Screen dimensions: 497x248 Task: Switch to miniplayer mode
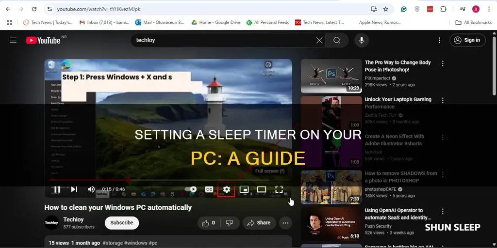244,189
